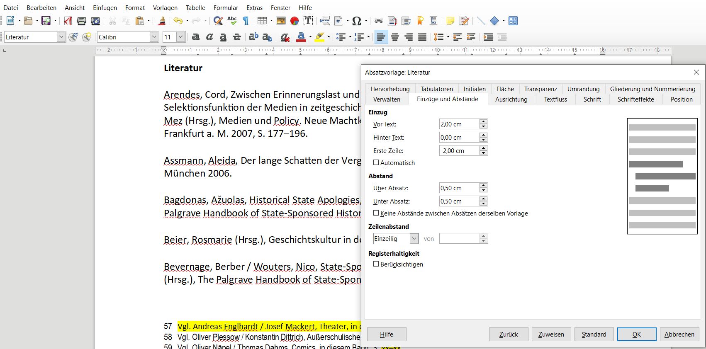The image size is (706, 349).
Task: Click the Zuweisen button
Action: tap(551, 334)
